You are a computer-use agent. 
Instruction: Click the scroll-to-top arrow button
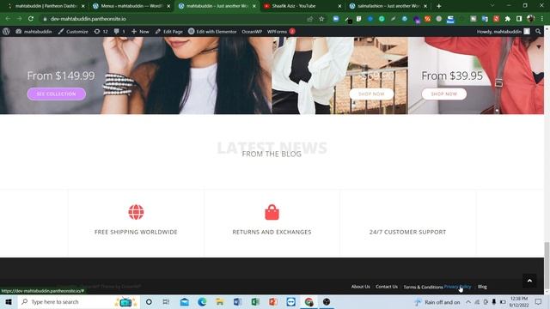coord(529,281)
